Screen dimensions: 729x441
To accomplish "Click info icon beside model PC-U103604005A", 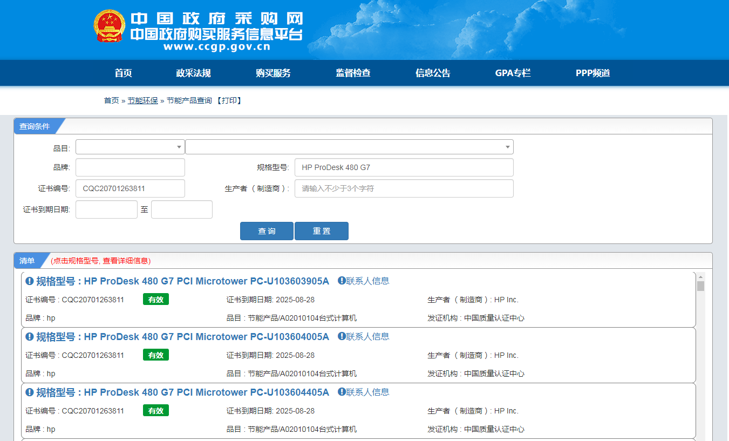I will click(x=30, y=336).
